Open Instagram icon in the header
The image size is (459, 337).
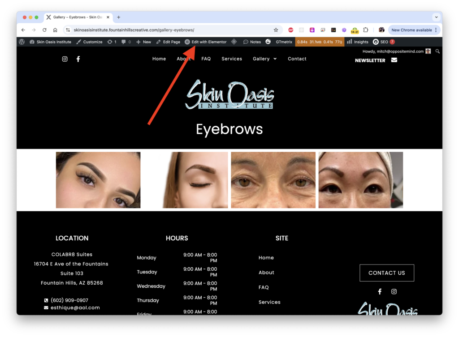coord(65,59)
